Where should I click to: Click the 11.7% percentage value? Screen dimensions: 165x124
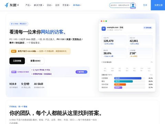click(151, 87)
